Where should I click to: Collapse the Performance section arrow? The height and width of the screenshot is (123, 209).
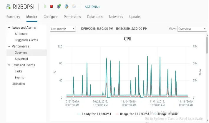click(9, 46)
